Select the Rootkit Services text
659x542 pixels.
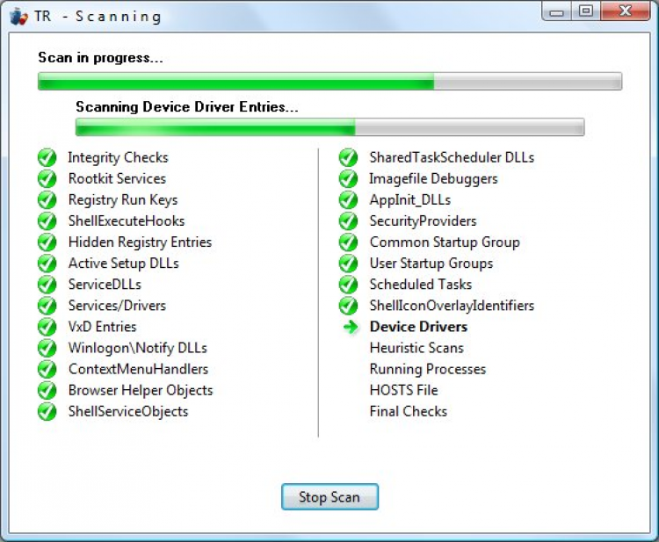117,178
